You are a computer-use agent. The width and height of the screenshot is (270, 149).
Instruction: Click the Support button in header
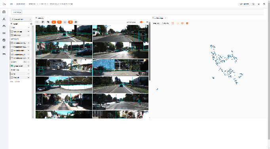point(244,4)
